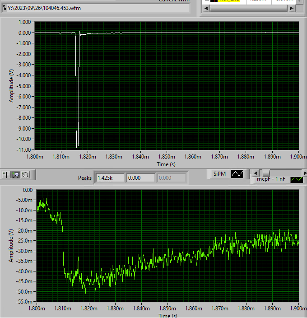Click the greyed-out third Peaks field

pos(171,178)
